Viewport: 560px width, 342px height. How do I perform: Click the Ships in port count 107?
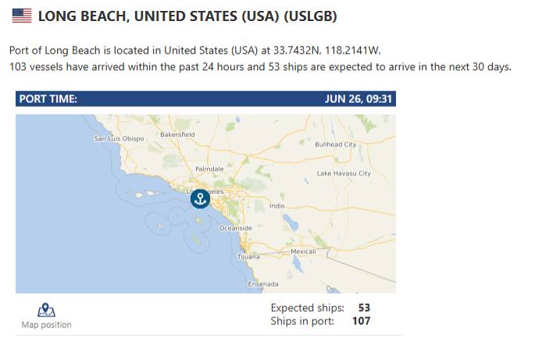(x=361, y=321)
